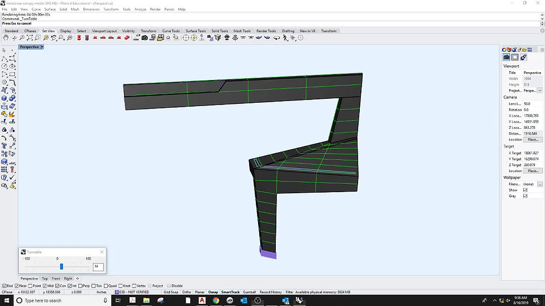Select the pointer arrow tool in sidebar
The image size is (545, 306).
click(4, 51)
